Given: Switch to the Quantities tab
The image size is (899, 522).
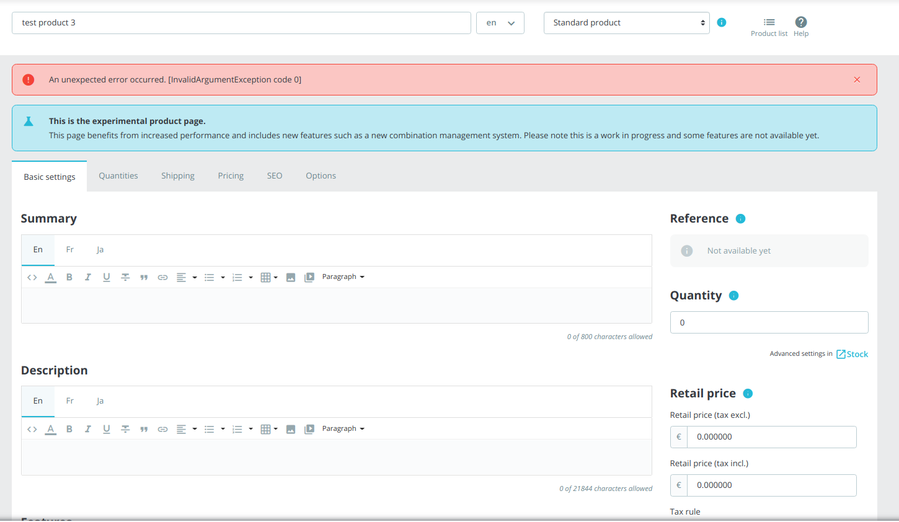Looking at the screenshot, I should point(118,175).
